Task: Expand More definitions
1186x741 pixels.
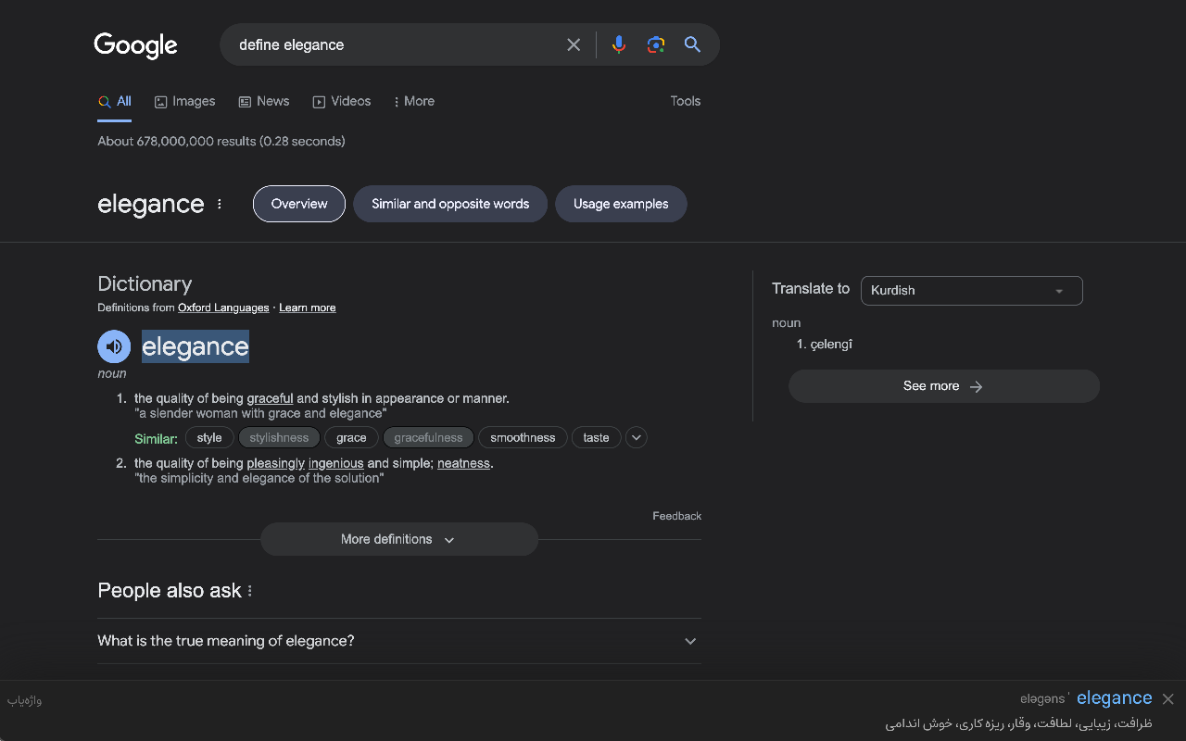Action: pyautogui.click(x=398, y=538)
